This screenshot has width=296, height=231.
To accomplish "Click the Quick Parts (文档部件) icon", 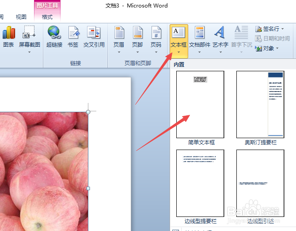I will [200, 32].
